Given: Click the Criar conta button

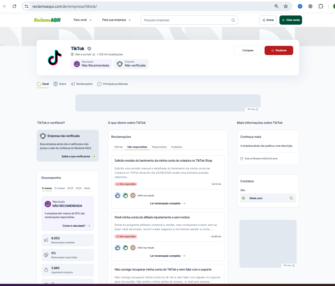Looking at the screenshot, I should point(291,20).
